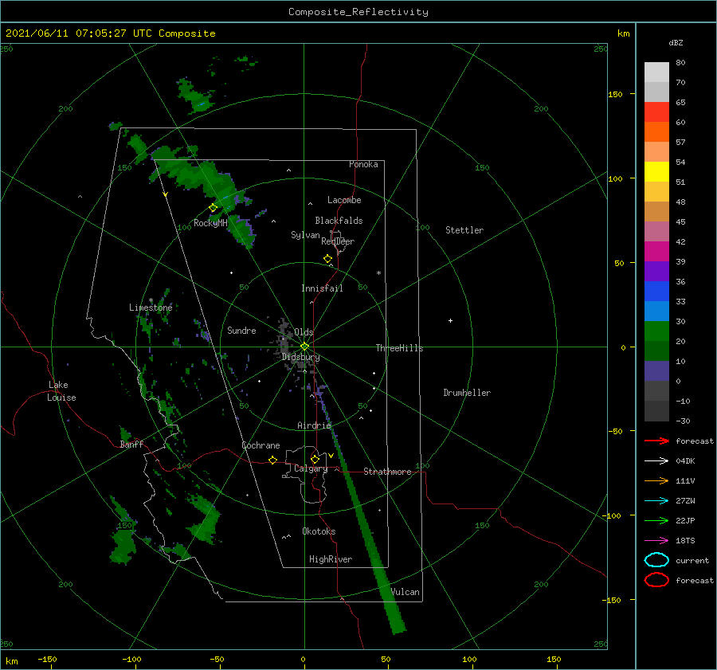Screen dimensions: 717x670
Task: Click the HighRiver label
Action: (x=331, y=559)
